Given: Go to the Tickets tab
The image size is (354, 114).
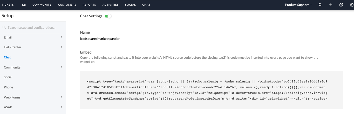Looking at the screenshot, I should 8,5.
